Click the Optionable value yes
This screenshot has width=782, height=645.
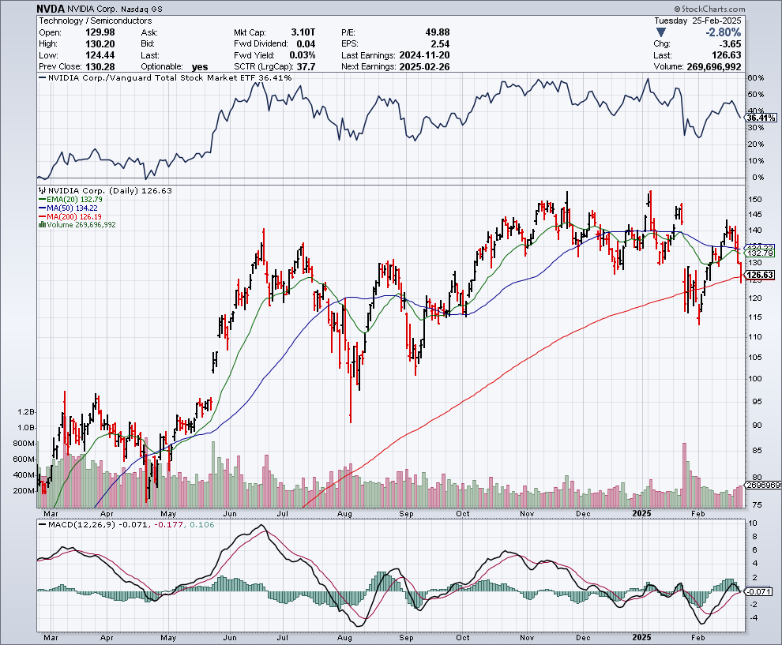click(200, 67)
